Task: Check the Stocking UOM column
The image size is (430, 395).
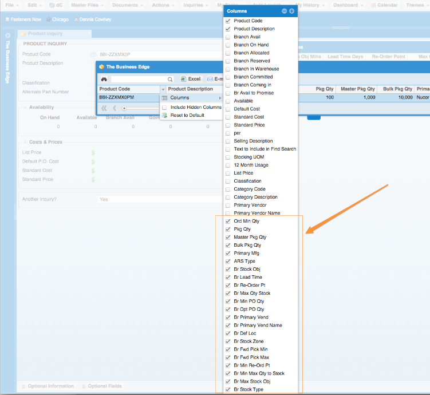Action: [228, 157]
